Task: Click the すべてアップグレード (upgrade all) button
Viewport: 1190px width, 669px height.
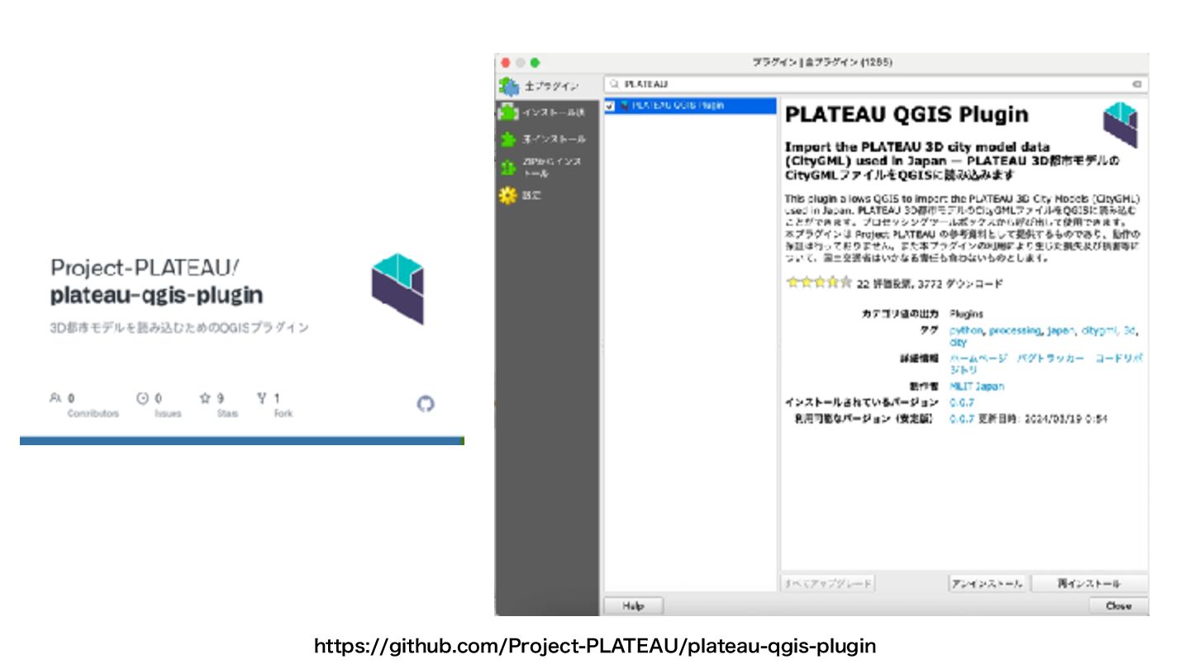Action: click(828, 584)
